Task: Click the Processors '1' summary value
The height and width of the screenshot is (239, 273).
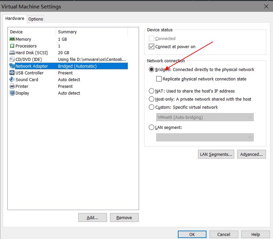Action: pyautogui.click(x=59, y=46)
